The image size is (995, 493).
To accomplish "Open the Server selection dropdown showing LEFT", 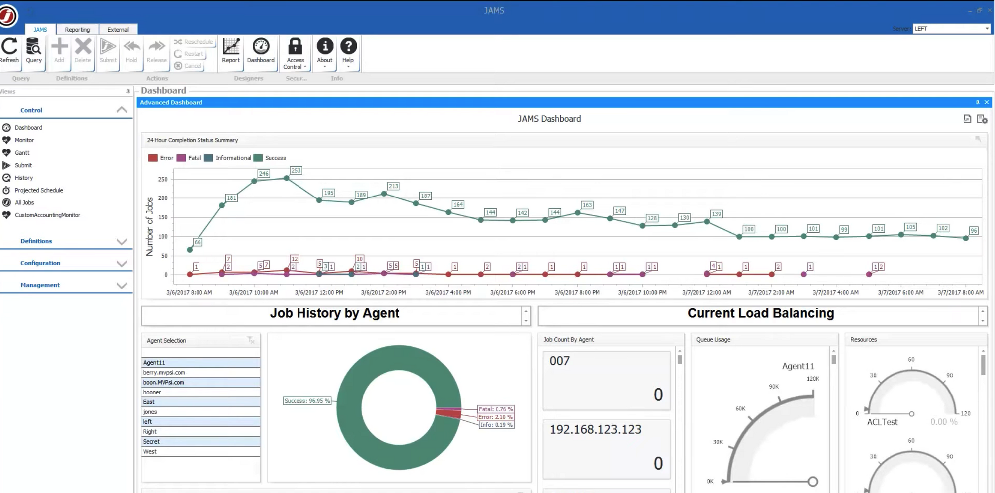I will click(987, 28).
